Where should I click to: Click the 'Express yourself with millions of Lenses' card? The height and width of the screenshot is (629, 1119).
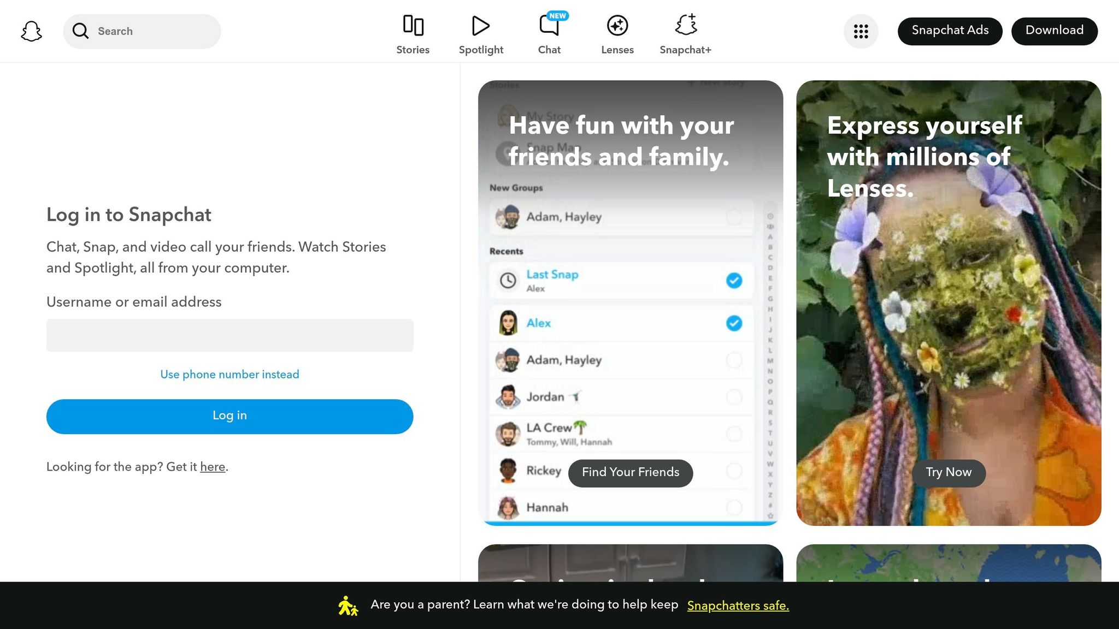(x=949, y=303)
